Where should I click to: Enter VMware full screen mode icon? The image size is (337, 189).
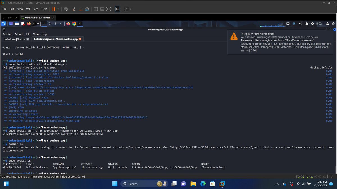coord(109,9)
